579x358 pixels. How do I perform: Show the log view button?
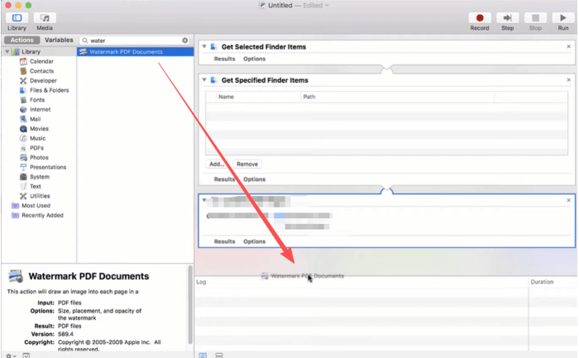tap(203, 355)
